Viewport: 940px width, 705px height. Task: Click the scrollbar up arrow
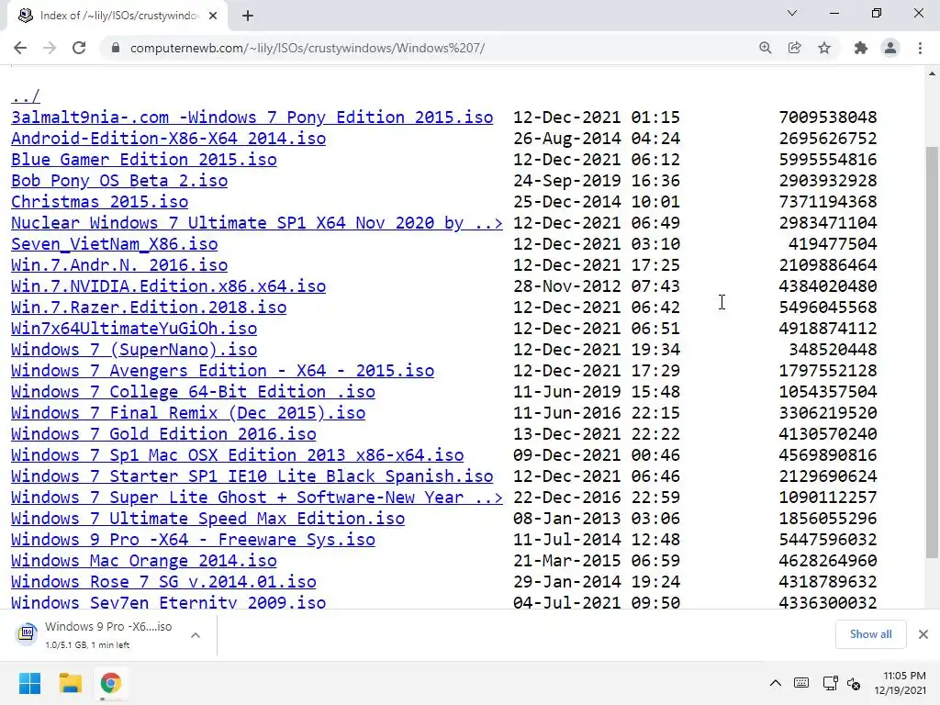click(x=932, y=73)
